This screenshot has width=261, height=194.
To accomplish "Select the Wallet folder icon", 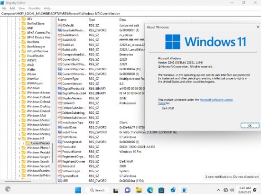I will pyautogui.click(x=24, y=70).
